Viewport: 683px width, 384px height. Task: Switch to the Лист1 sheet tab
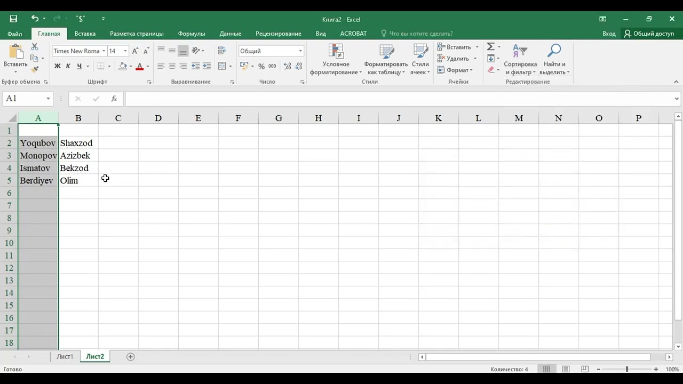(65, 356)
